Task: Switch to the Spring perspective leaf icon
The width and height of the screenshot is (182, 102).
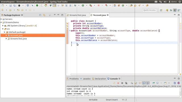Action: pos(167,10)
